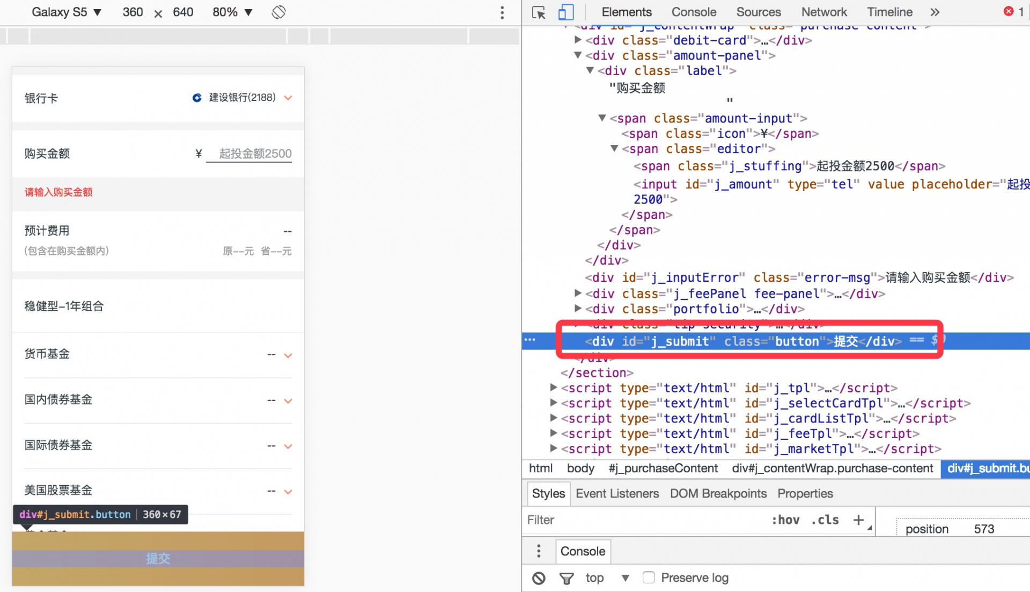This screenshot has width=1030, height=592.
Task: Expand the j_marketTpl script node
Action: [x=554, y=448]
